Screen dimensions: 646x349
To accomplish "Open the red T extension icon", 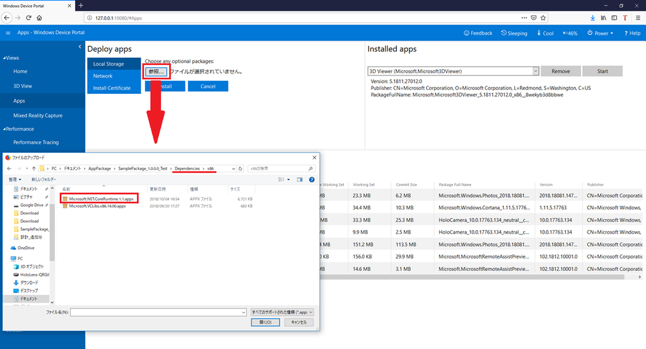I will coord(625,18).
